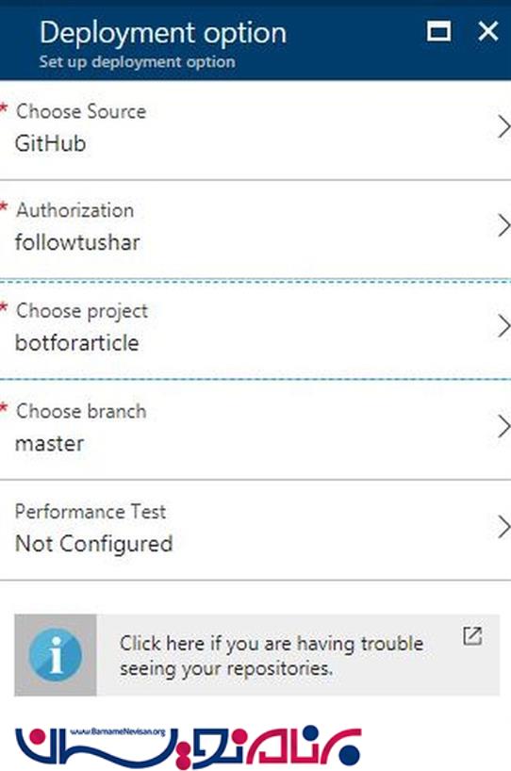
Task: Select the master branch value
Action: pos(49,444)
